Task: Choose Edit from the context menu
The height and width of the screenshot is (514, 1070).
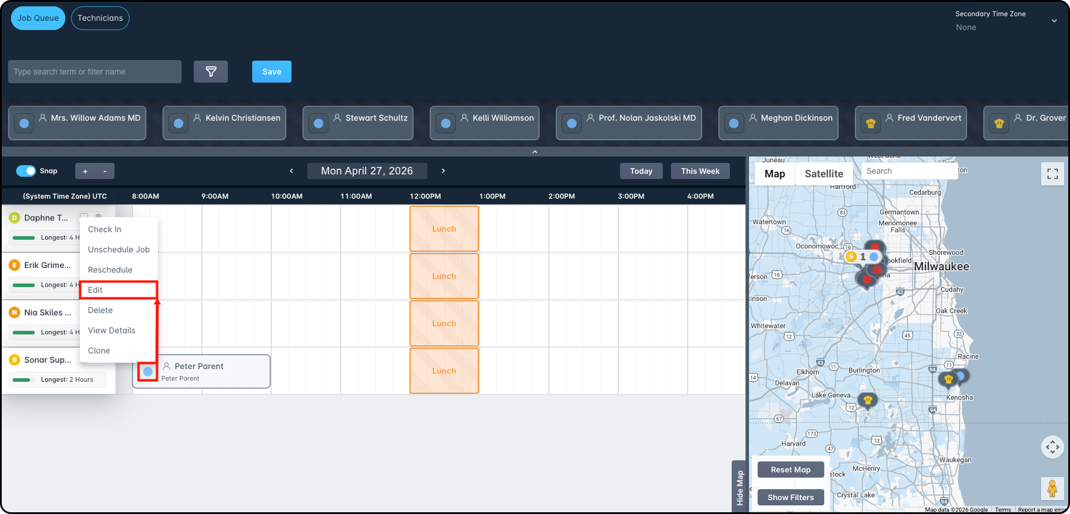Action: coord(119,290)
